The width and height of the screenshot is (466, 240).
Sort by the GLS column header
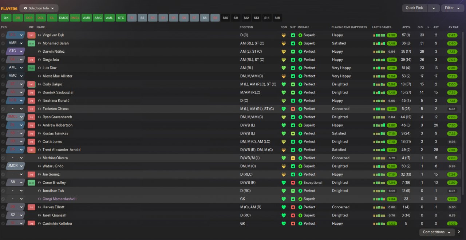point(420,27)
